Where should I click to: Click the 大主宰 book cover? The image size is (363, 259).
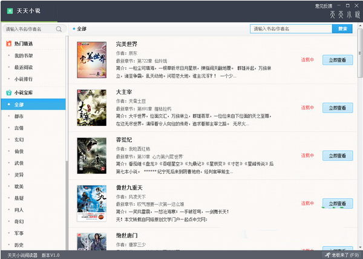(x=92, y=108)
